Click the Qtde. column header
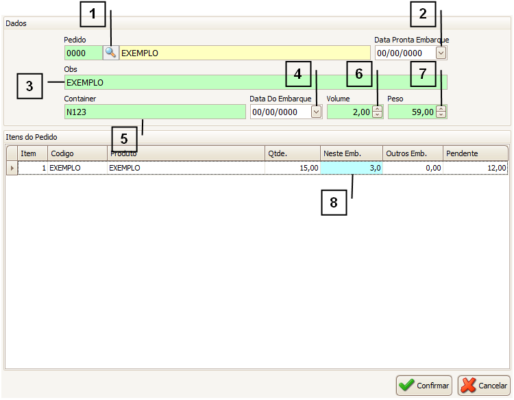 coord(292,153)
